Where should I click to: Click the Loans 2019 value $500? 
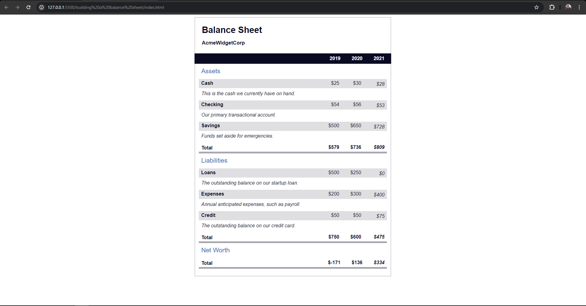click(x=333, y=173)
